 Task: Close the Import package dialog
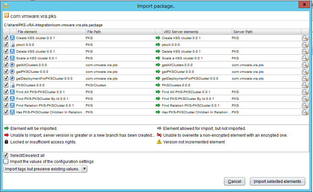point(305,5)
